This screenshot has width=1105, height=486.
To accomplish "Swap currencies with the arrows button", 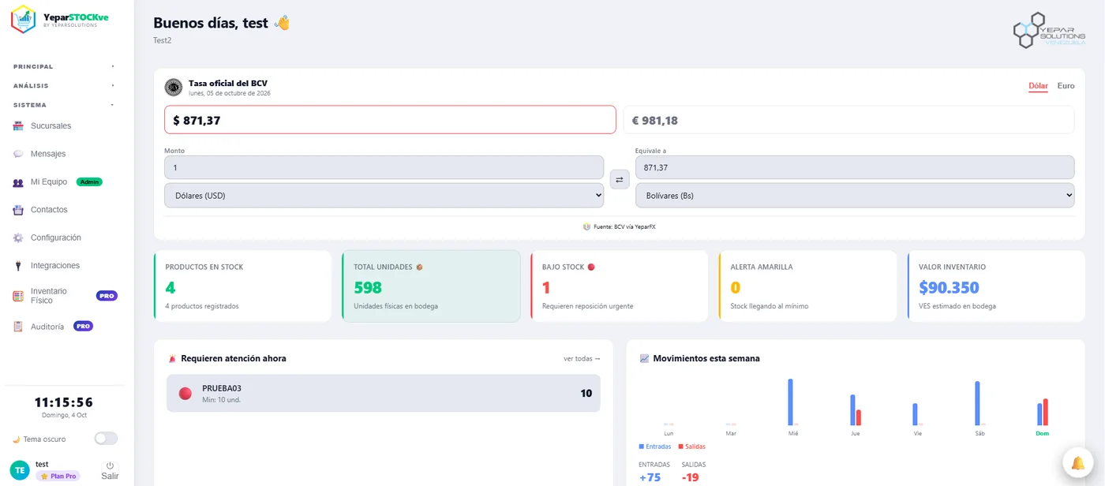I will [620, 180].
